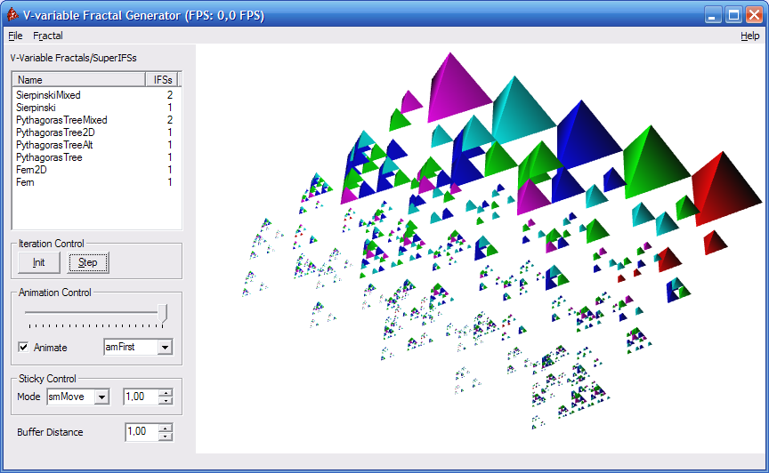769x473 pixels.
Task: Open the File menu
Action: click(x=15, y=36)
